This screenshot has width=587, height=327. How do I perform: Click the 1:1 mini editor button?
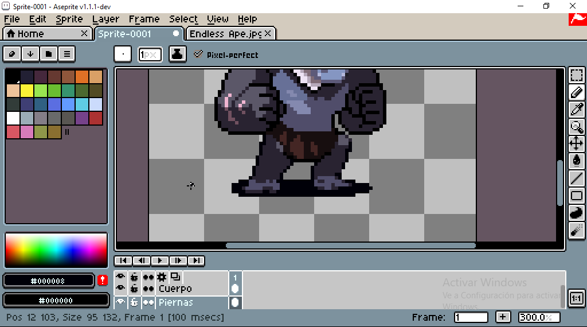click(x=577, y=298)
